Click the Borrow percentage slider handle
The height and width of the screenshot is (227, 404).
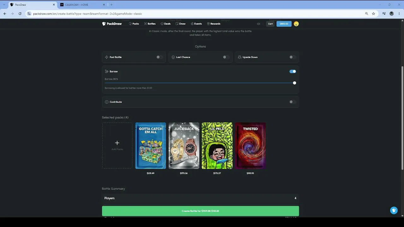(294, 83)
